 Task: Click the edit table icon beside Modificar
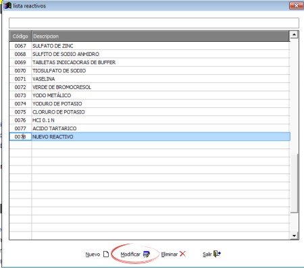[147, 254]
